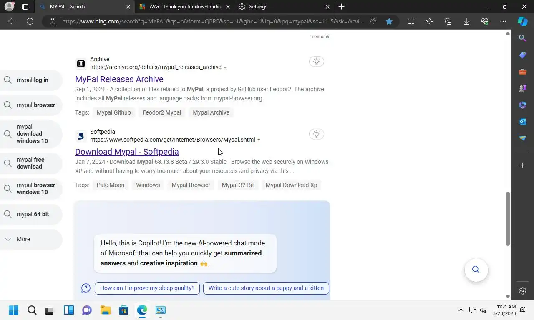Click the Mypal 32 Bit tag
Screen dimensions: 534x320
point(238,185)
